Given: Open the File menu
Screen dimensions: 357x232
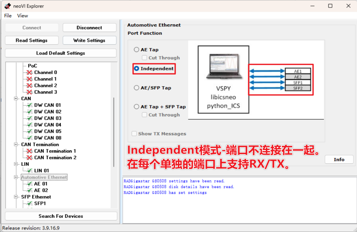Looking at the screenshot, I should tap(8, 16).
